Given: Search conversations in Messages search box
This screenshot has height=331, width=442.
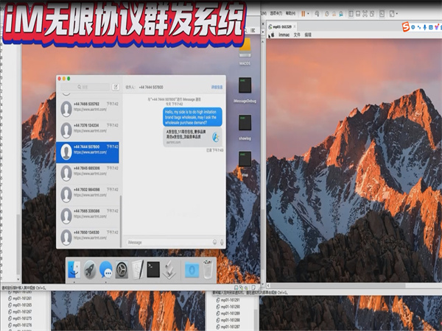Looking at the screenshot, I should [x=86, y=86].
